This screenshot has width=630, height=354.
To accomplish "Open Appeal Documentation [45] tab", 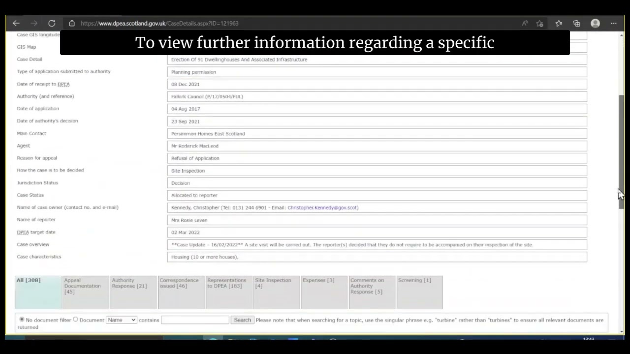I will coord(86,292).
